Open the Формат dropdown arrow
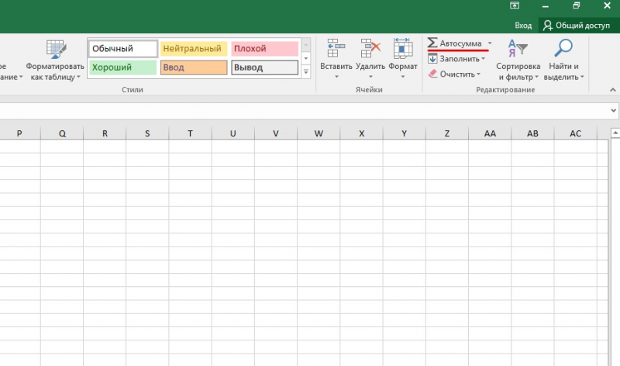The width and height of the screenshot is (620, 366). coord(403,77)
